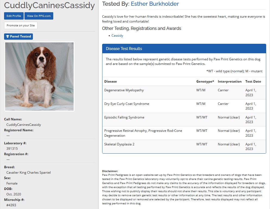
Task: Click the CuddlyCaninesCassidy page title
Action: coord(49,5)
